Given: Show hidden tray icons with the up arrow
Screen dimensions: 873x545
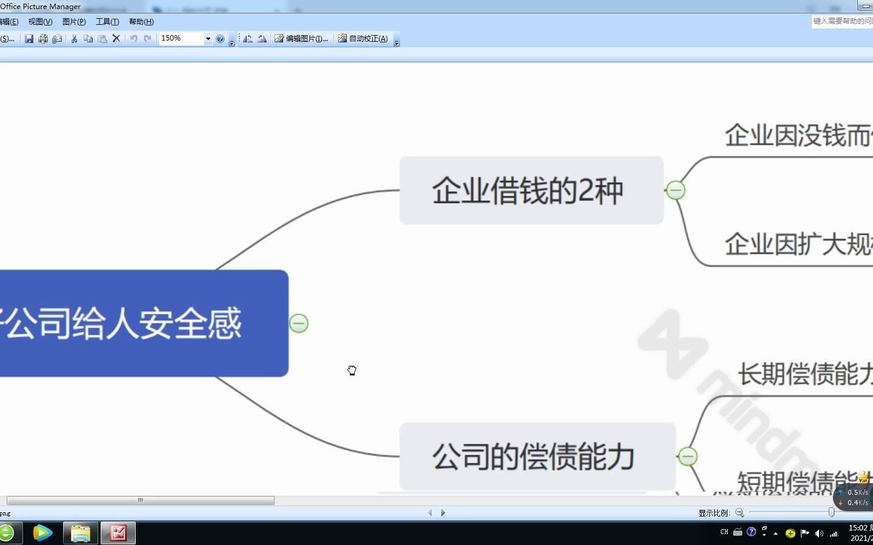Looking at the screenshot, I should (x=775, y=533).
